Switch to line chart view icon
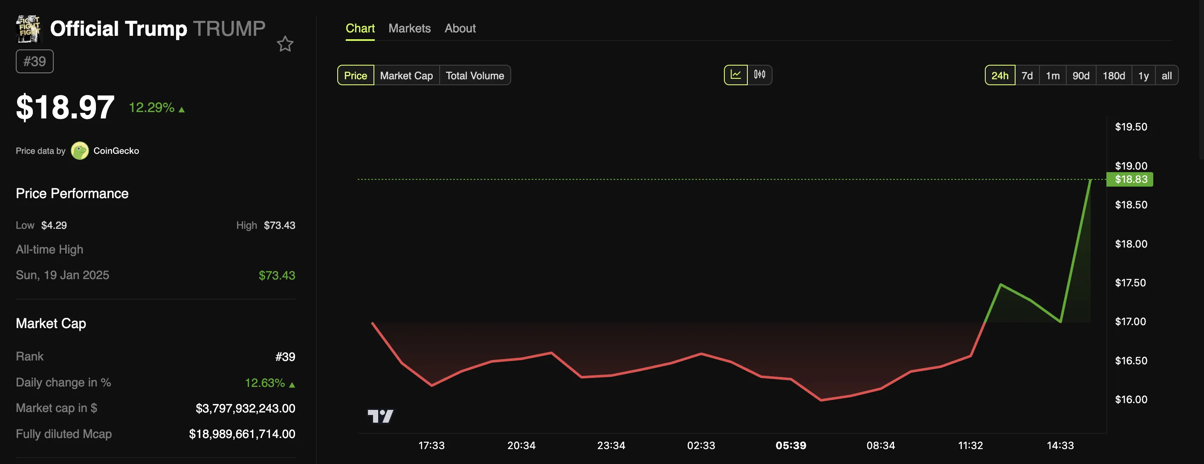This screenshot has width=1204, height=464. [x=735, y=75]
